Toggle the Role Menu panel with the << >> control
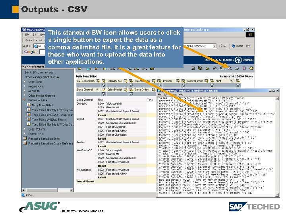Screen dimensions: 286x215 [25, 67]
